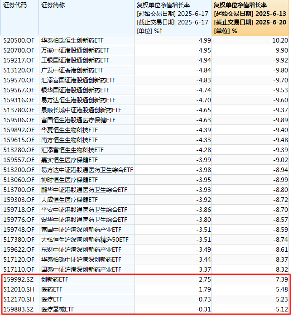Select name 平安中证港股通医药卫生综合ETF

point(84,210)
